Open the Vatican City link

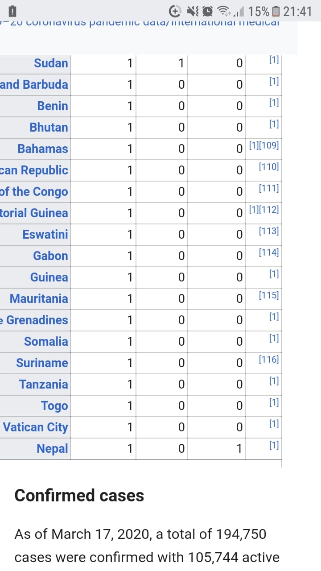[35, 427]
